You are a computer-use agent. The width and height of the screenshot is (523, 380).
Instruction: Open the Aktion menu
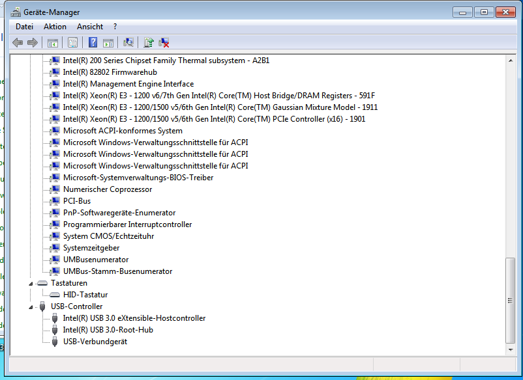[x=55, y=27]
